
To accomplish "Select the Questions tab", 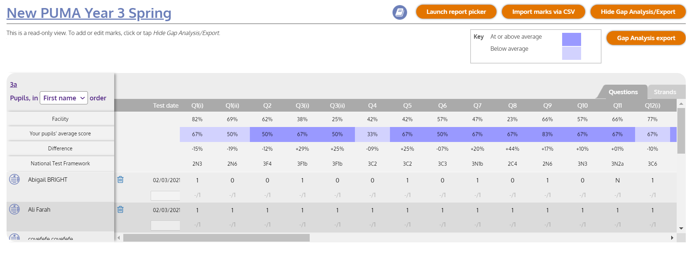I will click(x=623, y=92).
